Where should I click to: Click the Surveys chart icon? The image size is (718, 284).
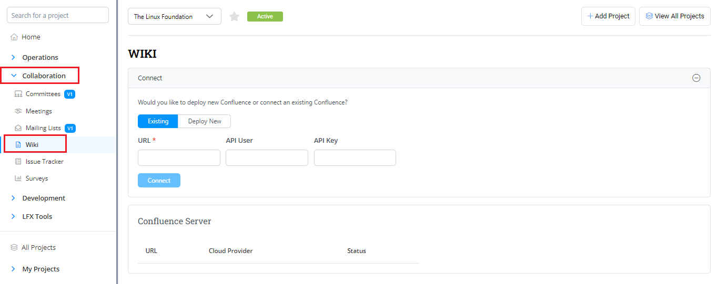click(18, 178)
